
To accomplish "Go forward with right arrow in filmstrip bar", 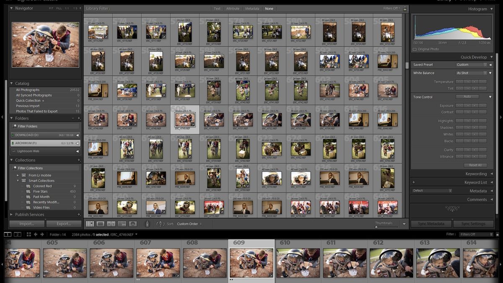I will pyautogui.click(x=42, y=234).
